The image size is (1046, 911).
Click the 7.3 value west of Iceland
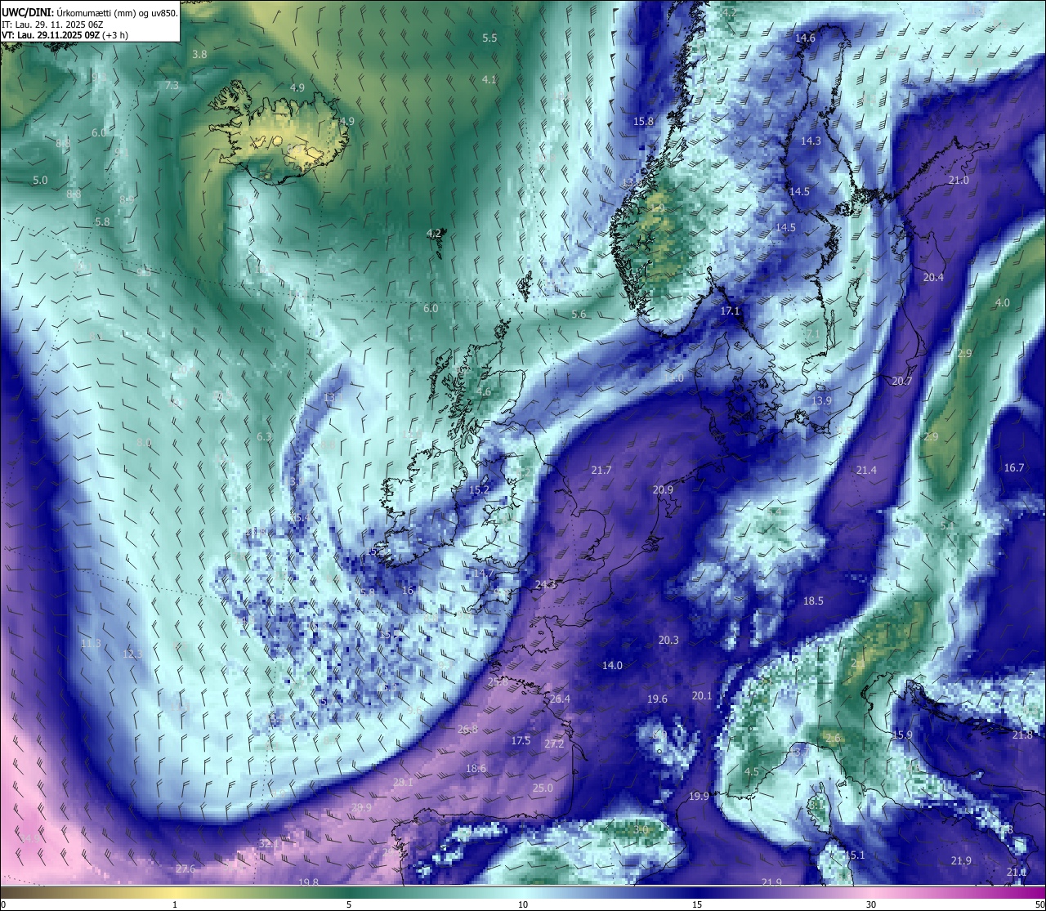pyautogui.click(x=172, y=86)
